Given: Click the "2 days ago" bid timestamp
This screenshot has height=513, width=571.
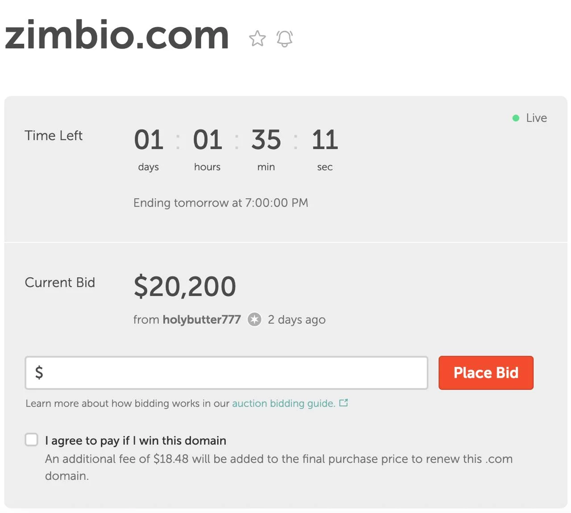Looking at the screenshot, I should pyautogui.click(x=297, y=320).
